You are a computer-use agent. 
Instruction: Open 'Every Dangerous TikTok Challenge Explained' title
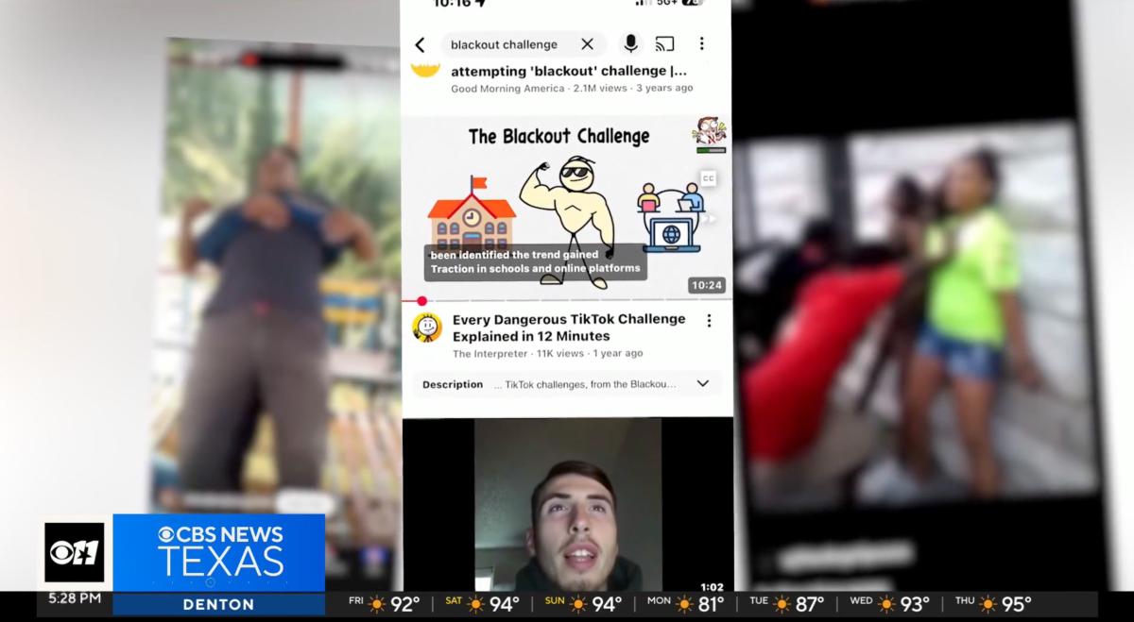point(568,328)
